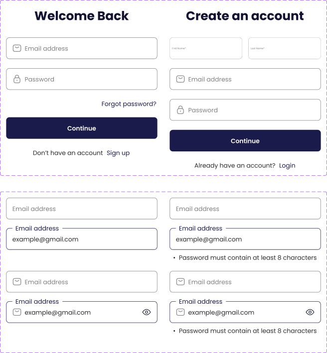The height and width of the screenshot is (353, 327).
Task: Click the lock icon in Welcome Back password field
Action: (x=17, y=79)
